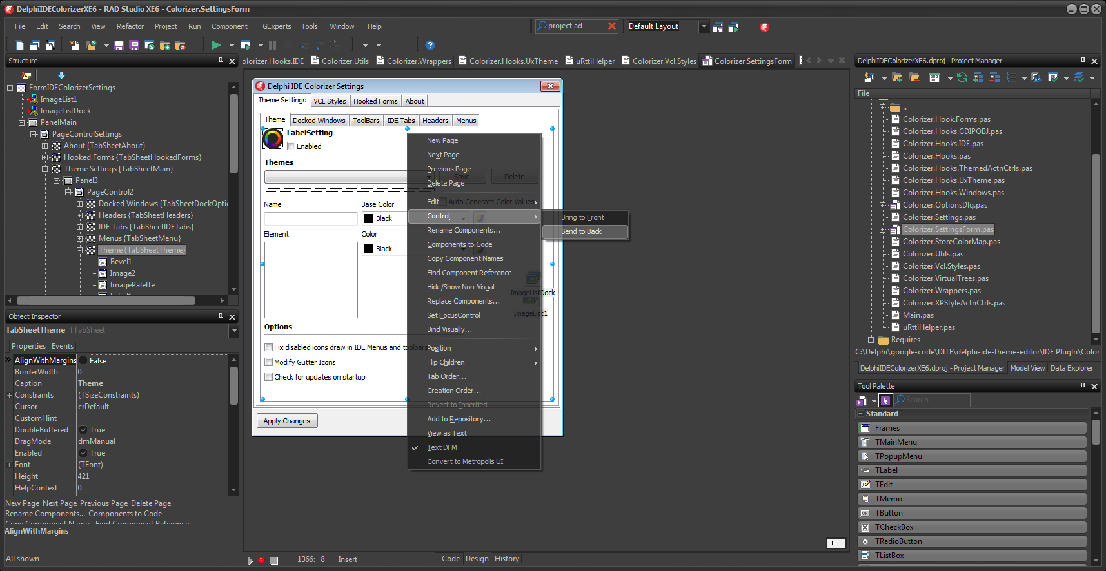Click the New Page quick action link
The image size is (1106, 571).
pos(23,503)
